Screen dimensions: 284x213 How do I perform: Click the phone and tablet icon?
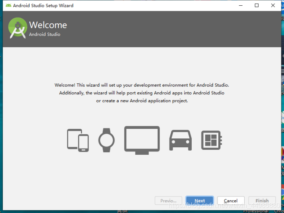coord(78,140)
